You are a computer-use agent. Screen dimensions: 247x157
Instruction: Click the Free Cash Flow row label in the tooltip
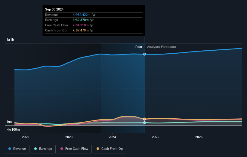pyautogui.click(x=57, y=25)
